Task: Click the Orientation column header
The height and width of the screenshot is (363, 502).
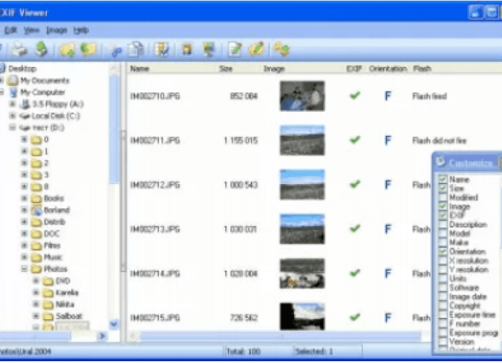Action: (x=387, y=68)
